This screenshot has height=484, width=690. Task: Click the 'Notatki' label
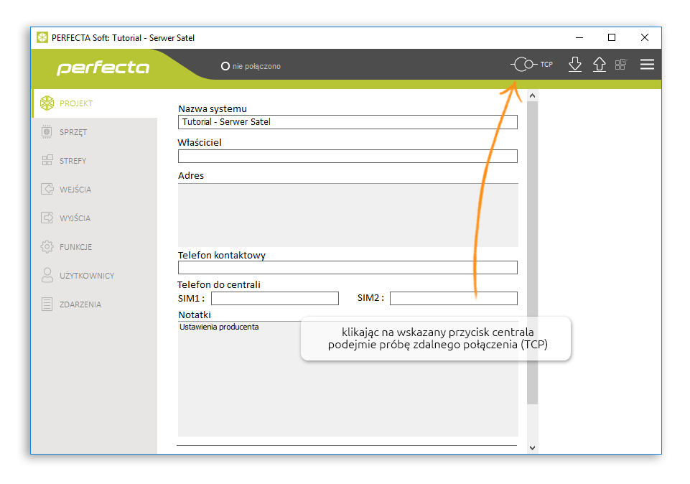pos(195,315)
